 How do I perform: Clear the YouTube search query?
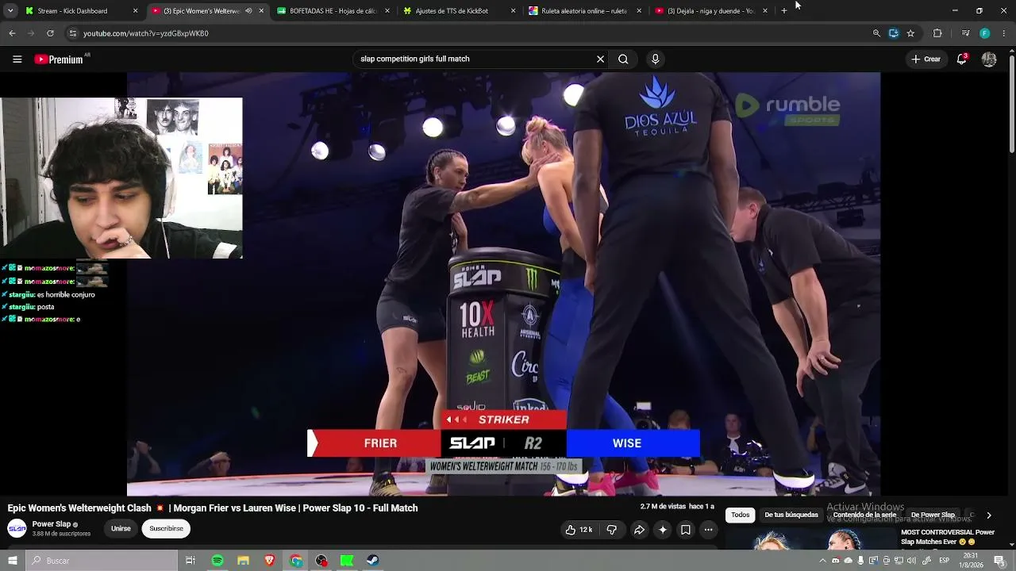click(600, 59)
